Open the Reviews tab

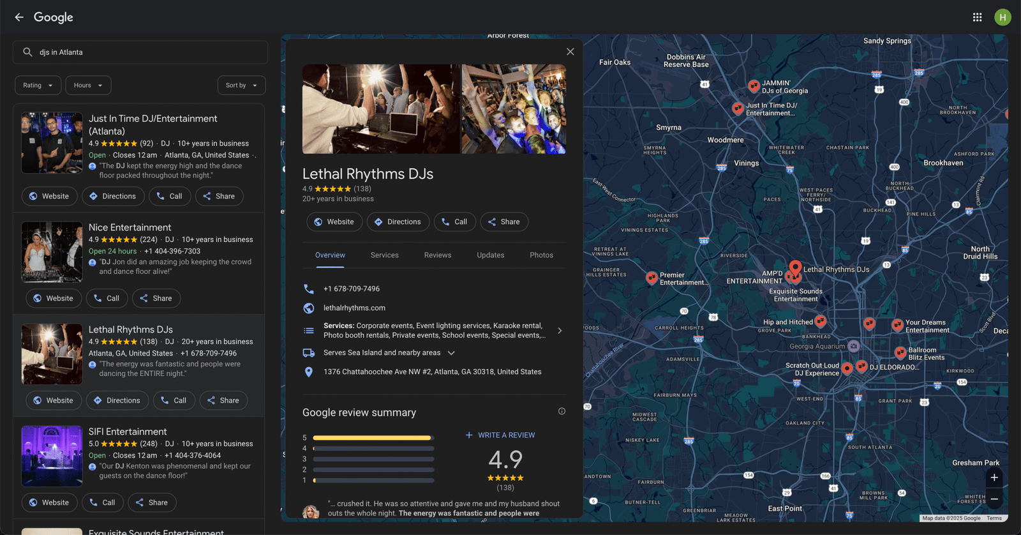[438, 255]
